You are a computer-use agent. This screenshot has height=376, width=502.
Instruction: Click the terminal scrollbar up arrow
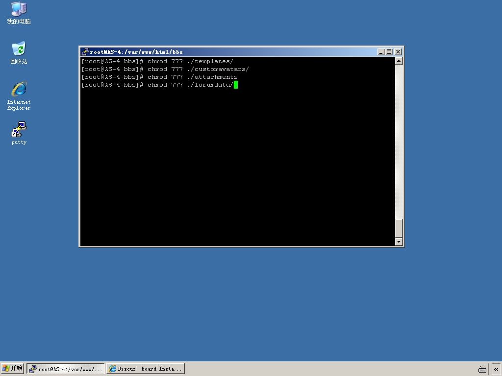399,61
